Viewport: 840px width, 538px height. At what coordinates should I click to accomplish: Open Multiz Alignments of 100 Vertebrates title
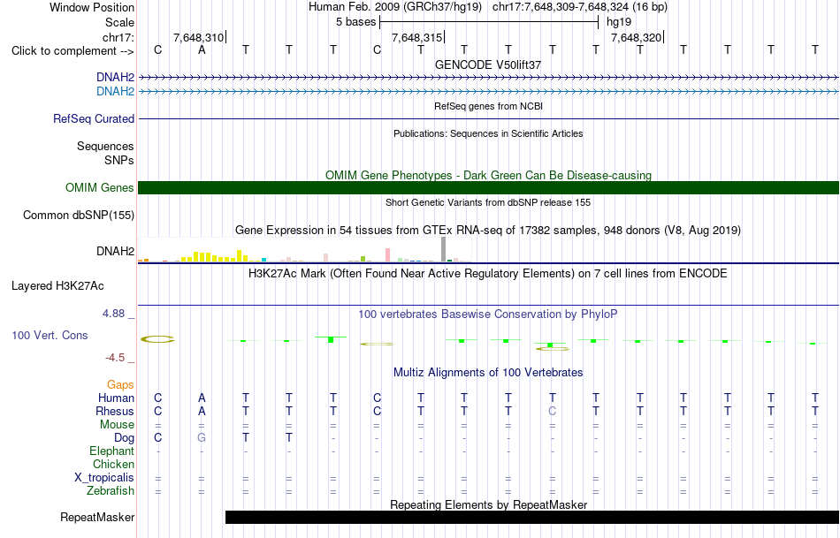pos(488,373)
